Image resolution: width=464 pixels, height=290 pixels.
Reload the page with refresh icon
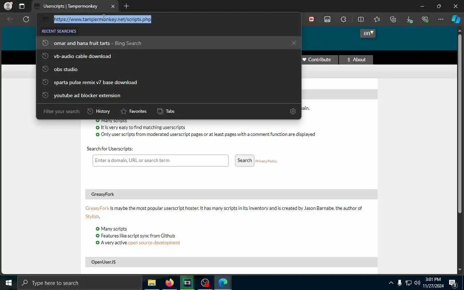(26, 19)
